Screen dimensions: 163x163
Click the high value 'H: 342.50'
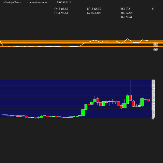point(94,9)
